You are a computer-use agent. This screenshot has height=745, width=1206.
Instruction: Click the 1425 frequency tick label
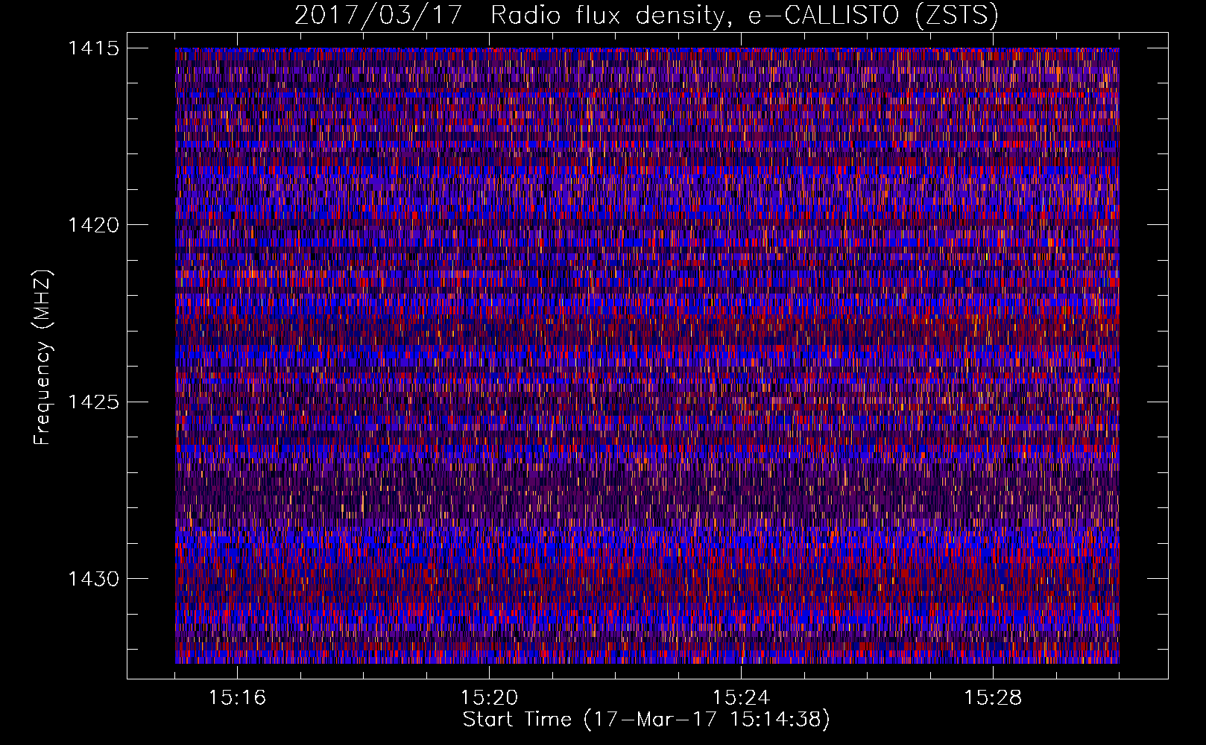93,402
